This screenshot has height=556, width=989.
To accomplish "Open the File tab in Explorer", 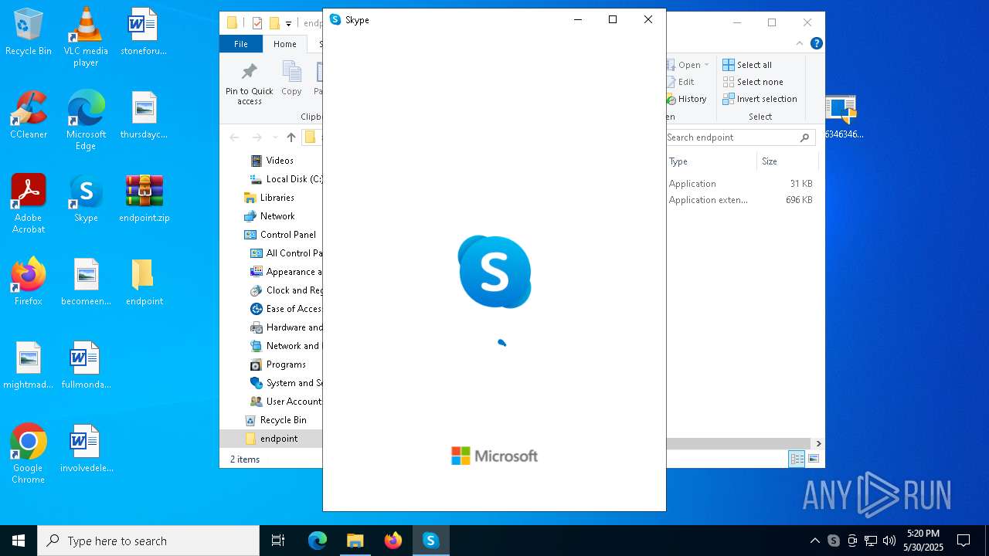I will pyautogui.click(x=241, y=44).
